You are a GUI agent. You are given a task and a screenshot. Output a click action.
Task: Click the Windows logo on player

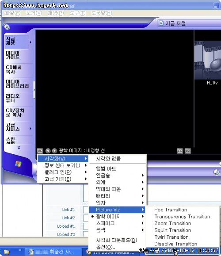tap(18, 164)
